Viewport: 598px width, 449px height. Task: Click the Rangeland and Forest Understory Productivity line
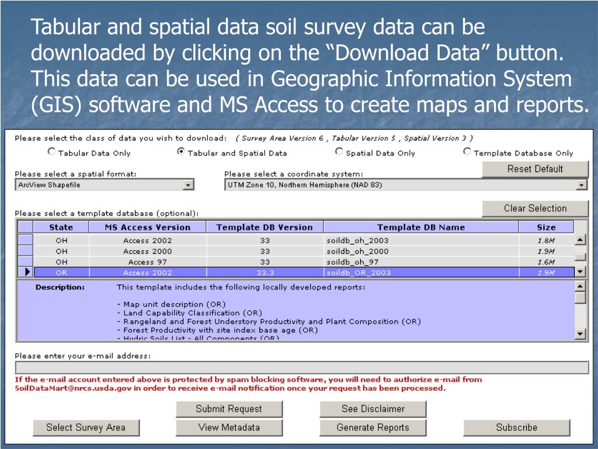(269, 322)
